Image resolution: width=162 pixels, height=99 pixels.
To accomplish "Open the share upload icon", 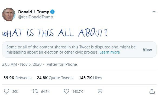I will 152,91.
